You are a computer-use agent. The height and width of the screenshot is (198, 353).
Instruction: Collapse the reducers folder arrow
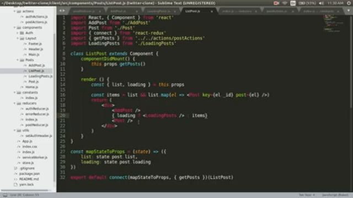coord(15,103)
